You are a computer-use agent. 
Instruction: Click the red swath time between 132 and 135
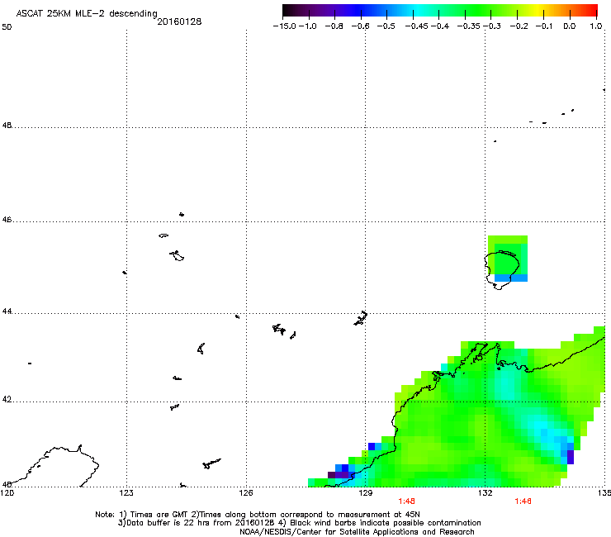pyautogui.click(x=523, y=501)
